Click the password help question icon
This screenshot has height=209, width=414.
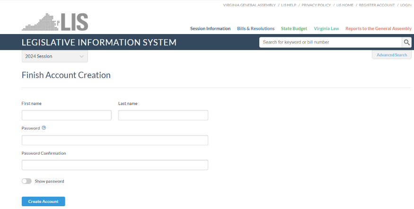pyautogui.click(x=44, y=128)
